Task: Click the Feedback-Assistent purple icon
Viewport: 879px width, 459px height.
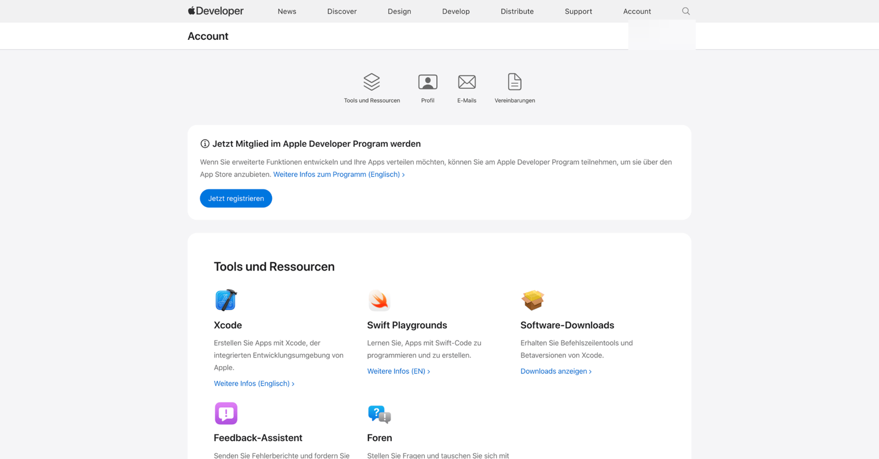Action: point(226,414)
